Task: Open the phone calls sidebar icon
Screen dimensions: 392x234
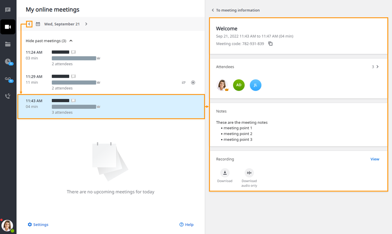Action: click(8, 96)
